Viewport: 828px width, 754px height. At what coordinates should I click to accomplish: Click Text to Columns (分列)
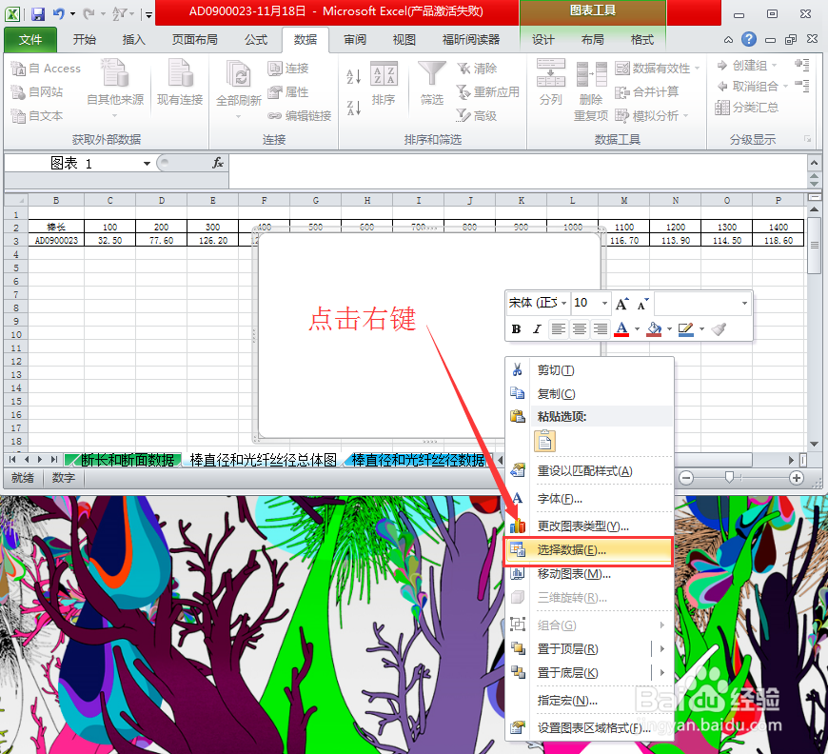click(551, 83)
